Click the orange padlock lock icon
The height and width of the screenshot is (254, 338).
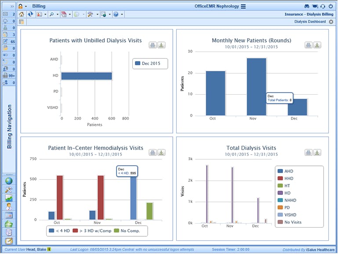click(x=21, y=6)
